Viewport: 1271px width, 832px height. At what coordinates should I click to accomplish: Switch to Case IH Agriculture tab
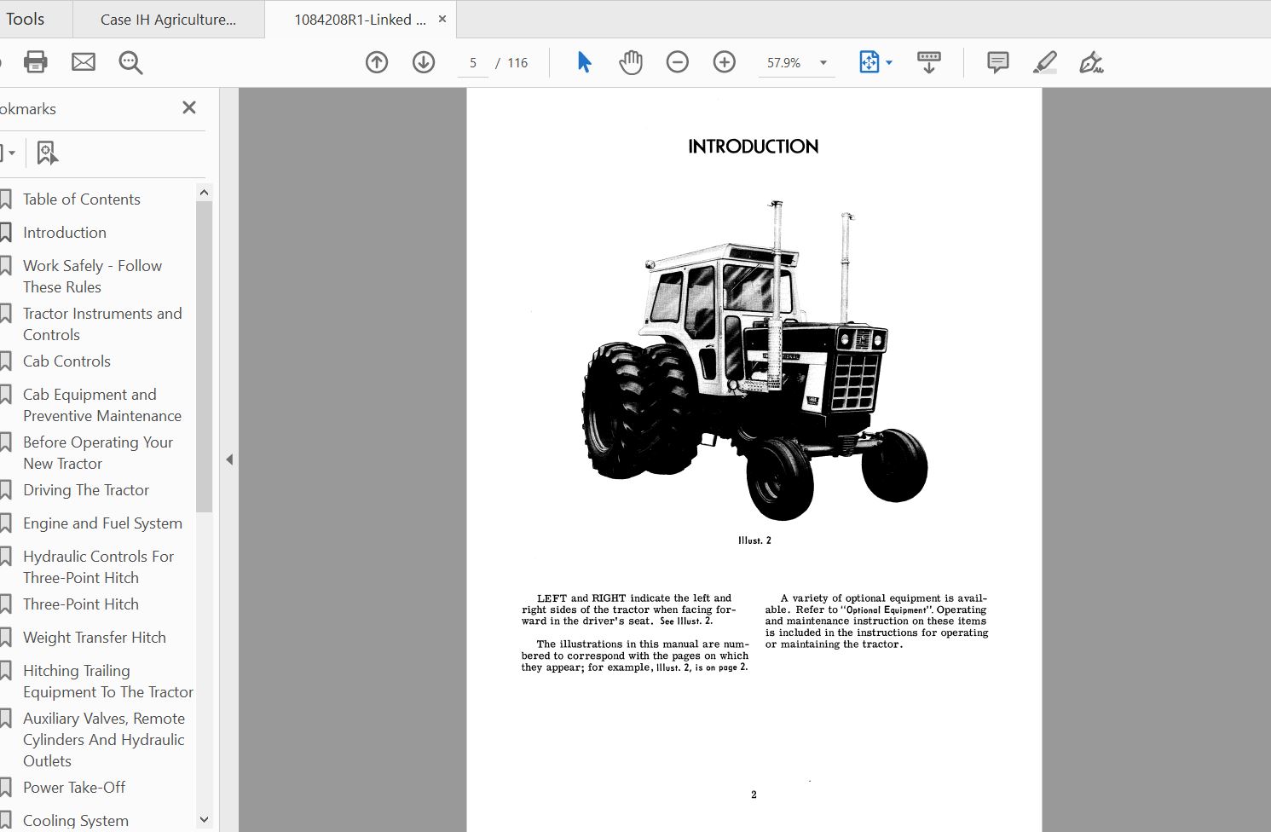click(x=168, y=20)
